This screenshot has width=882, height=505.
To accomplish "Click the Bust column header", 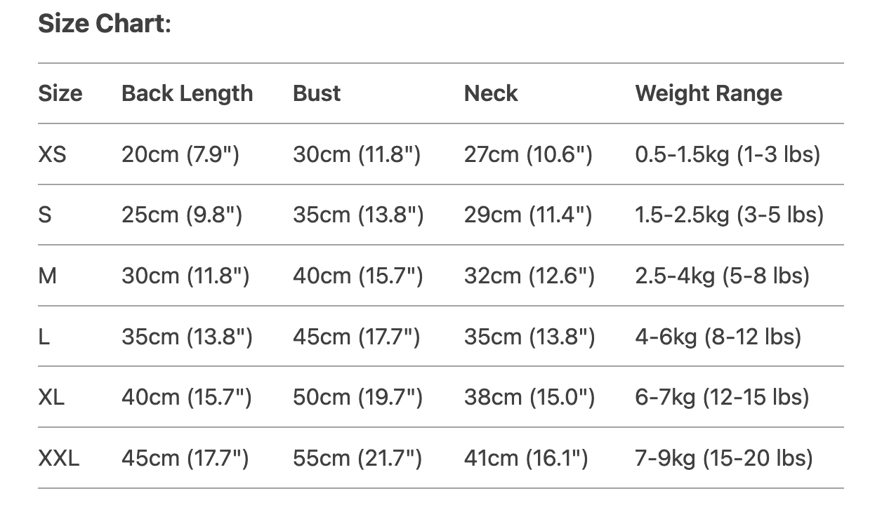I will (x=317, y=93).
